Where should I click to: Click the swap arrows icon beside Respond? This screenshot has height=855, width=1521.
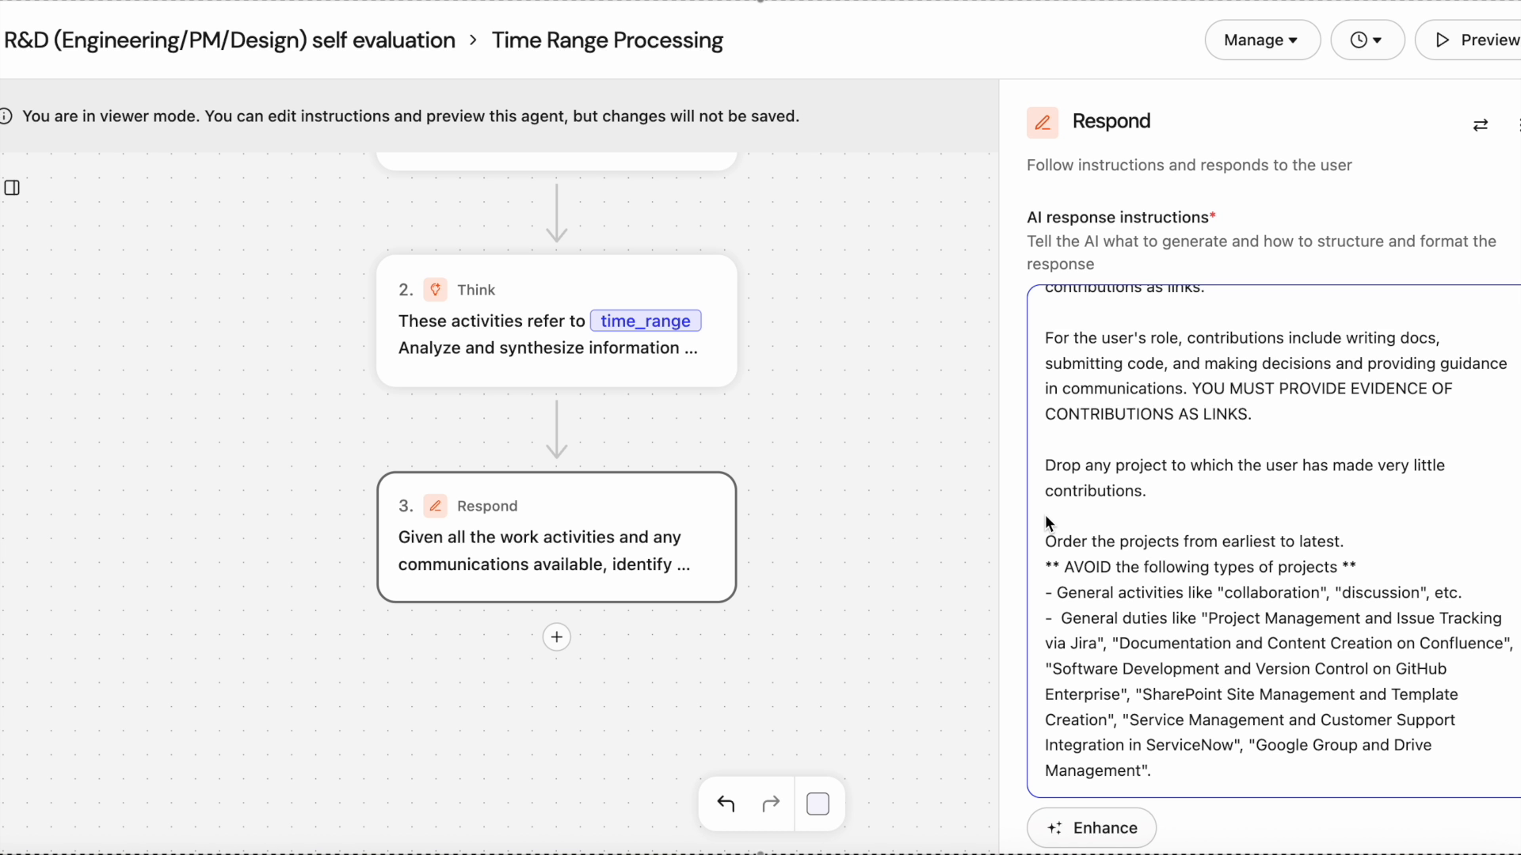click(1480, 125)
